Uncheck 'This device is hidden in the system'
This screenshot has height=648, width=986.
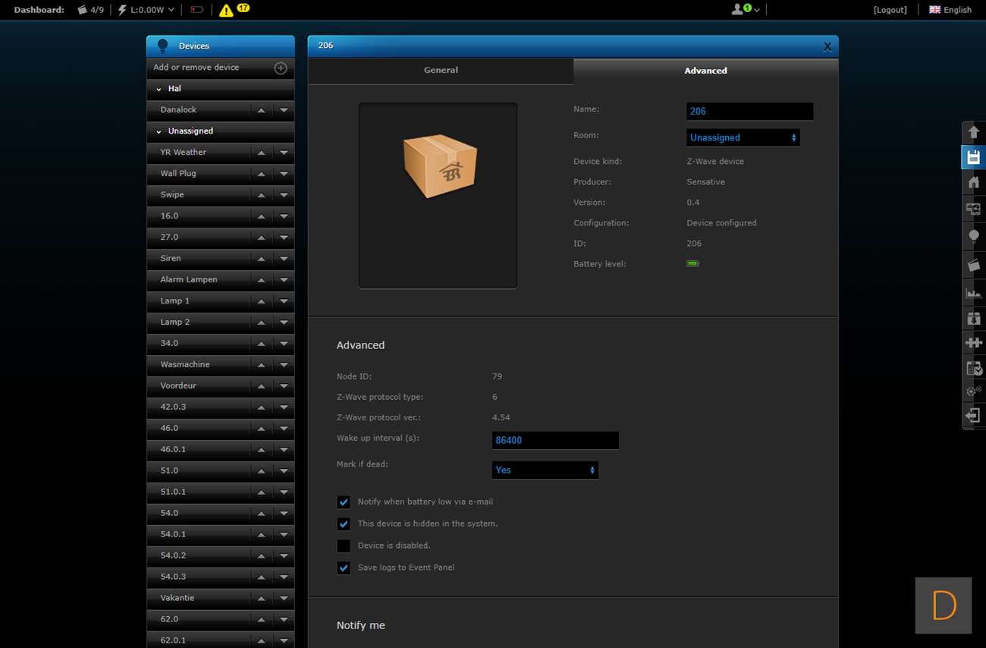pyautogui.click(x=344, y=524)
